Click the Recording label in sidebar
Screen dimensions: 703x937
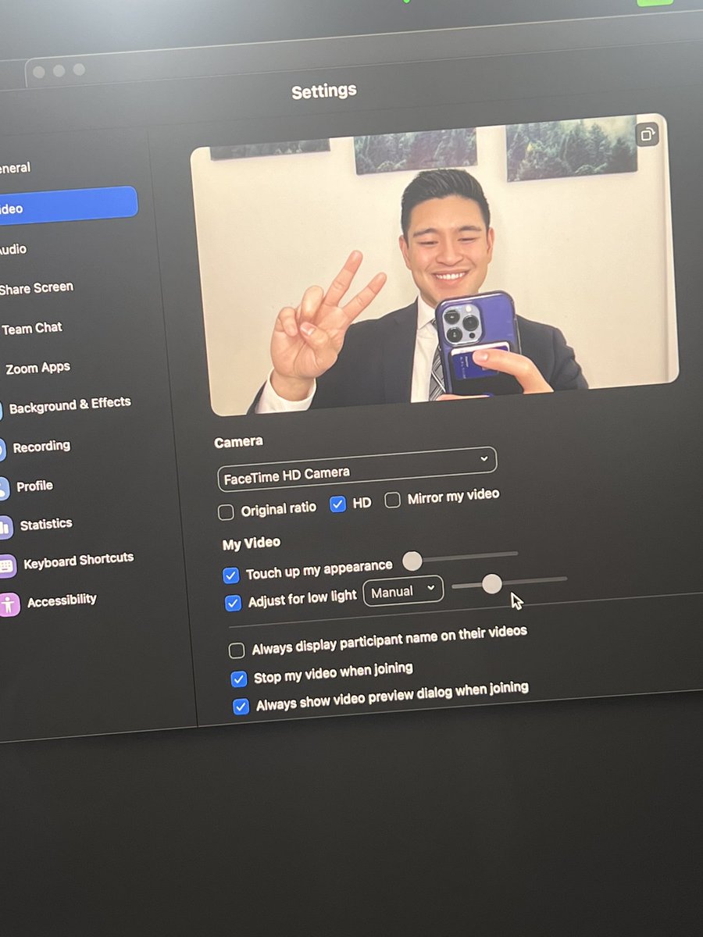point(41,447)
